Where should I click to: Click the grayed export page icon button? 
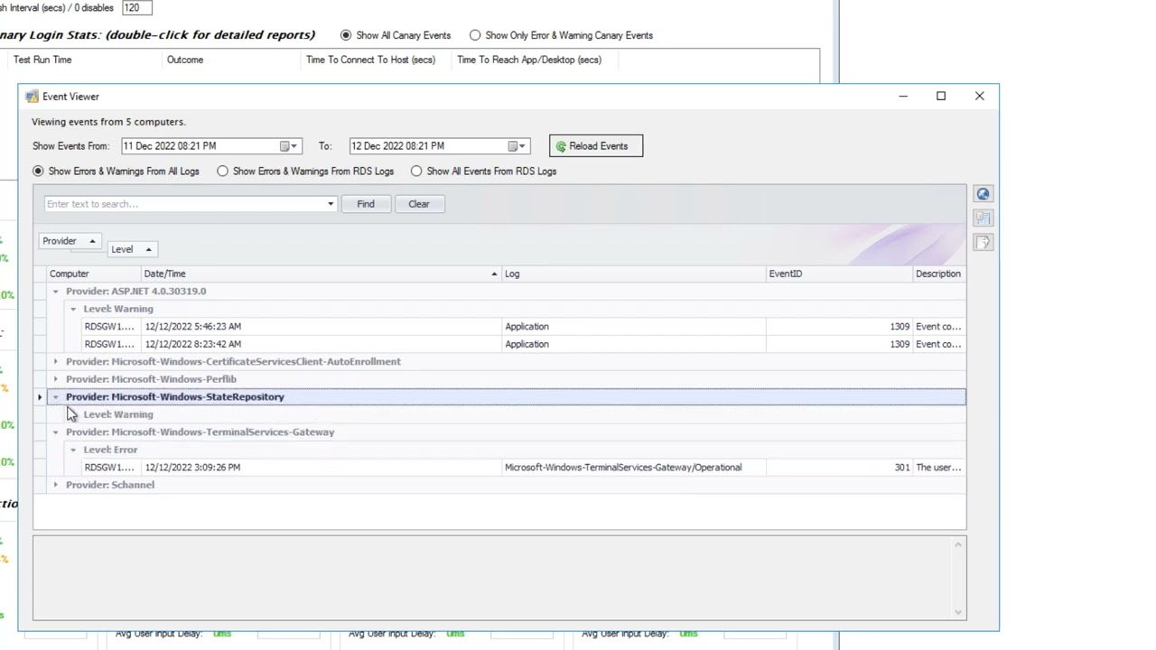click(983, 242)
